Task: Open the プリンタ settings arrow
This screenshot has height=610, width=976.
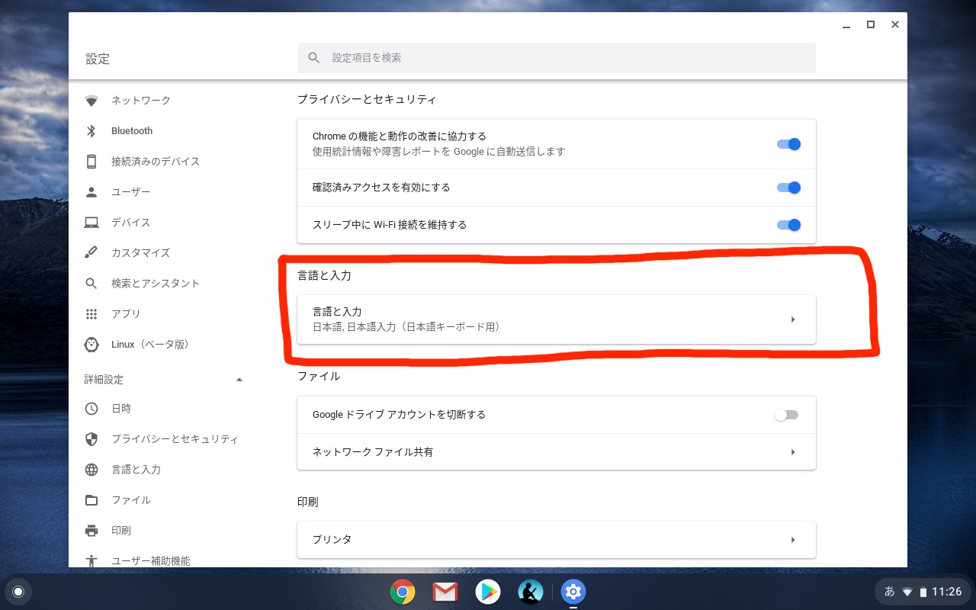Action: 793,539
